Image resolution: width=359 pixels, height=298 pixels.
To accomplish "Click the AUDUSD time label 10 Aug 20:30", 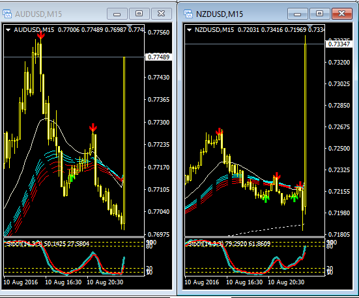I will [105, 282].
